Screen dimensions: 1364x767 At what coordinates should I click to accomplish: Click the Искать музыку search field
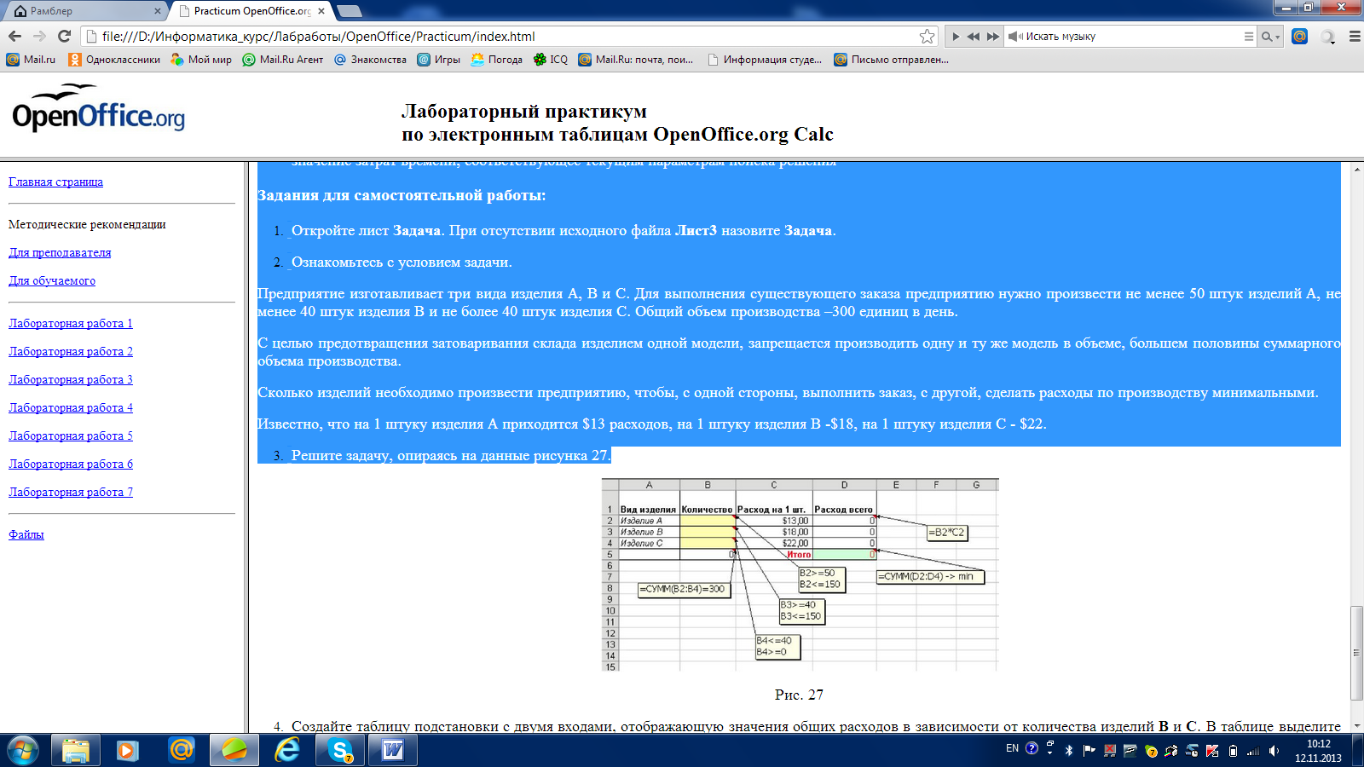(1132, 37)
